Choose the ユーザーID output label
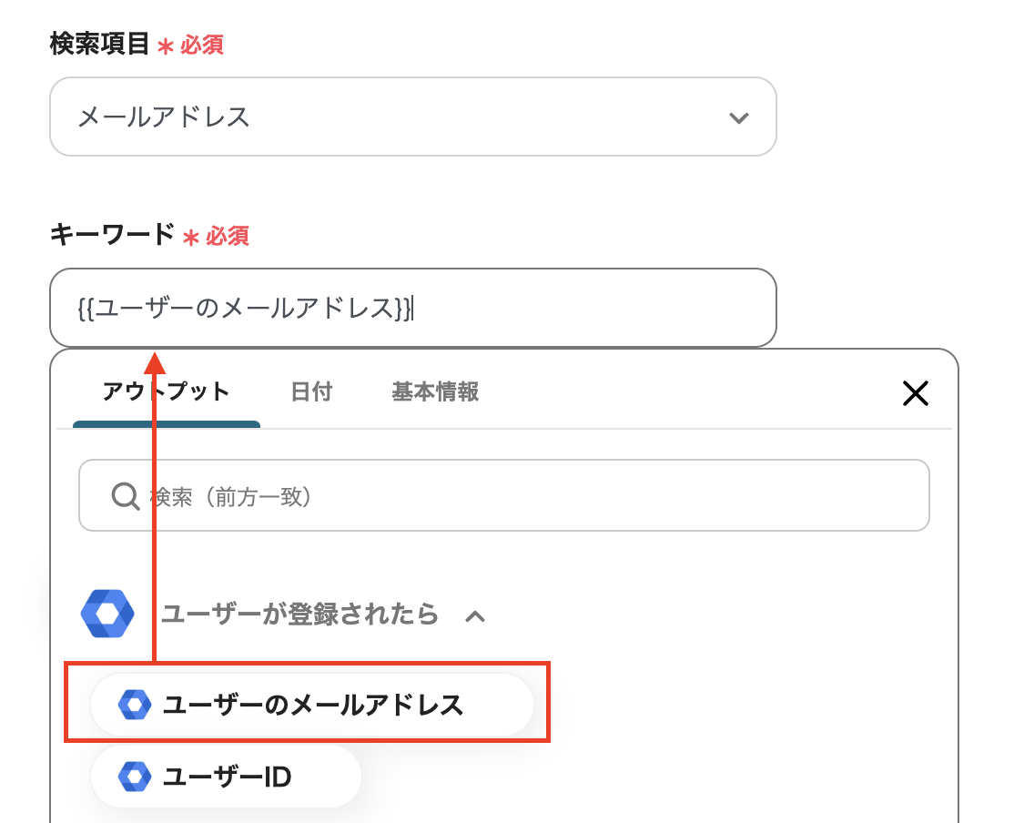 click(x=227, y=777)
